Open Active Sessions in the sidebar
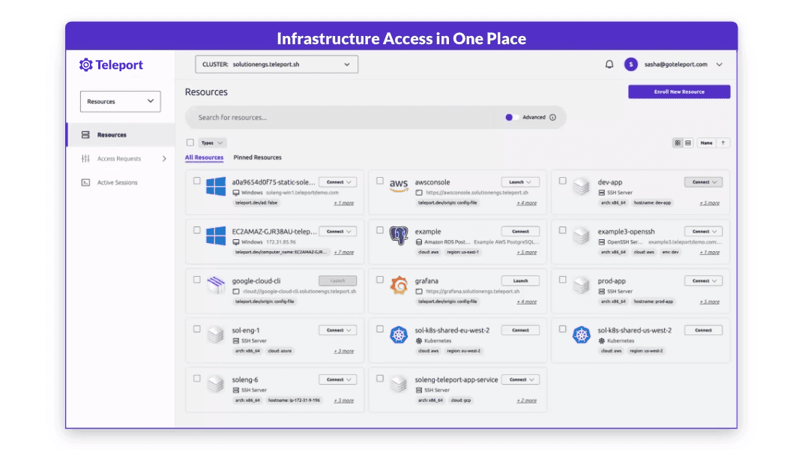 [117, 182]
